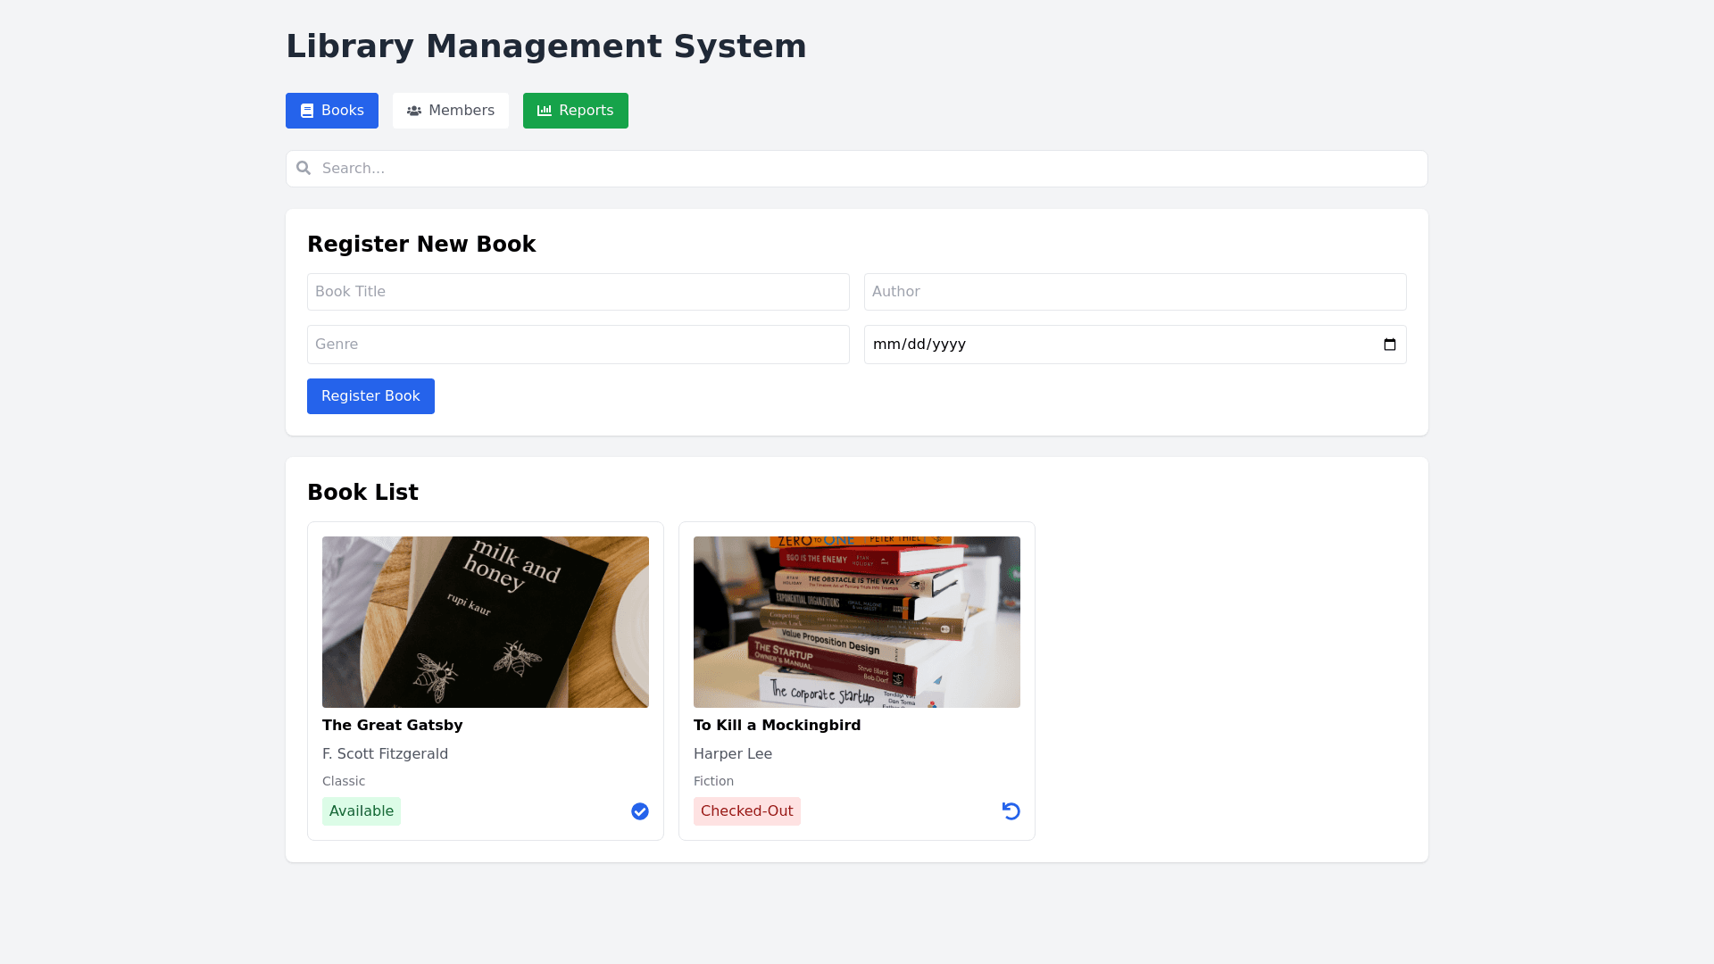Click the return arrow icon on To Kill a Mockingbird
The image size is (1714, 964).
pyautogui.click(x=1011, y=811)
